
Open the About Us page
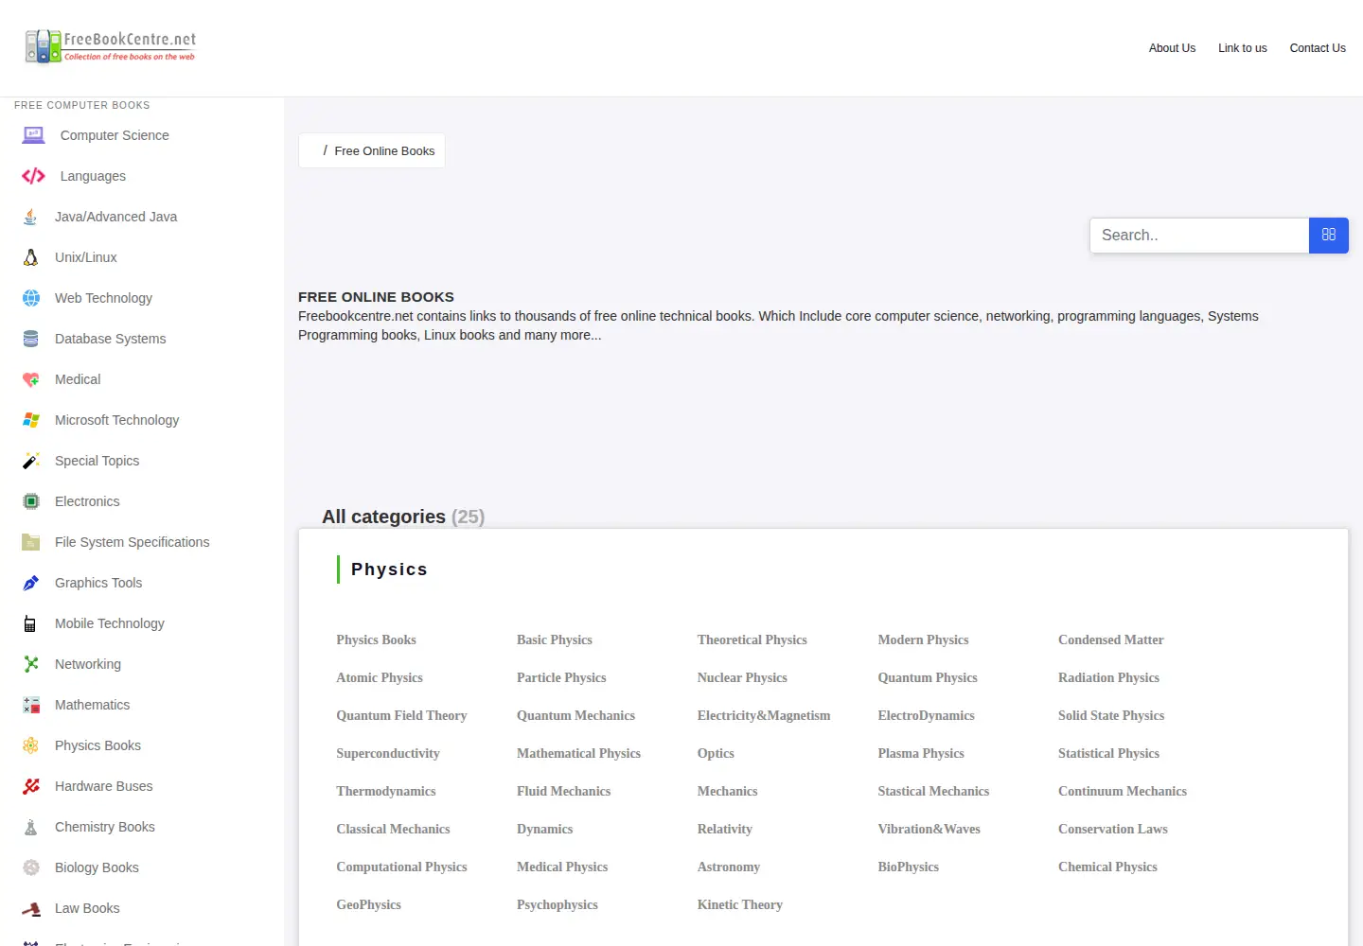tap(1172, 48)
